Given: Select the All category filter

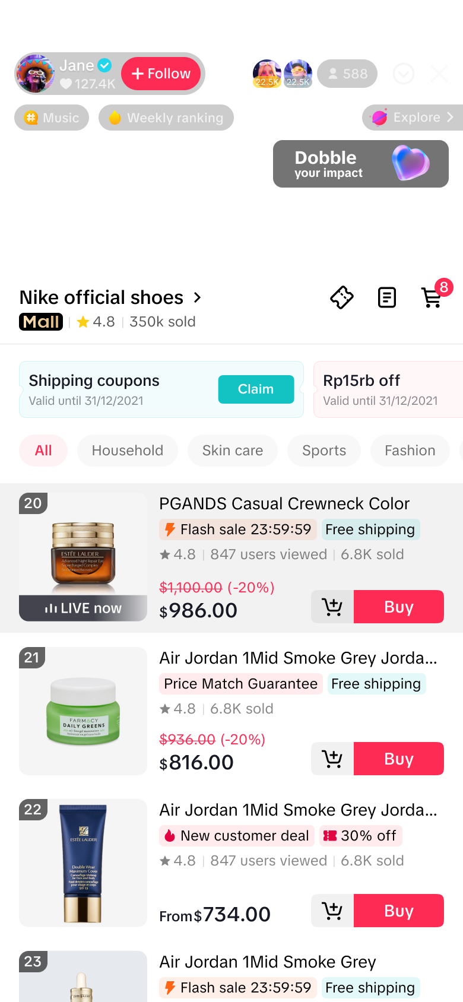Looking at the screenshot, I should (43, 451).
